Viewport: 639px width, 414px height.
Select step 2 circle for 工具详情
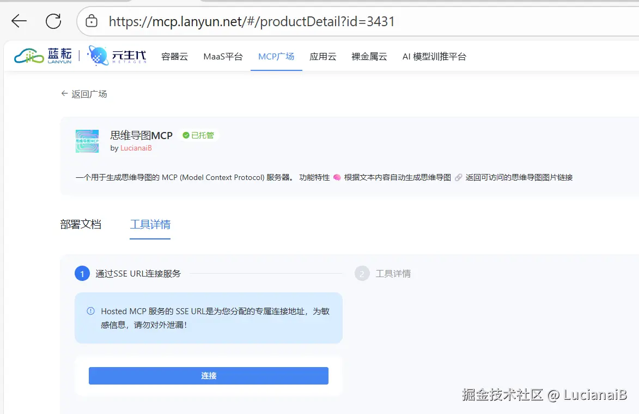(x=362, y=273)
